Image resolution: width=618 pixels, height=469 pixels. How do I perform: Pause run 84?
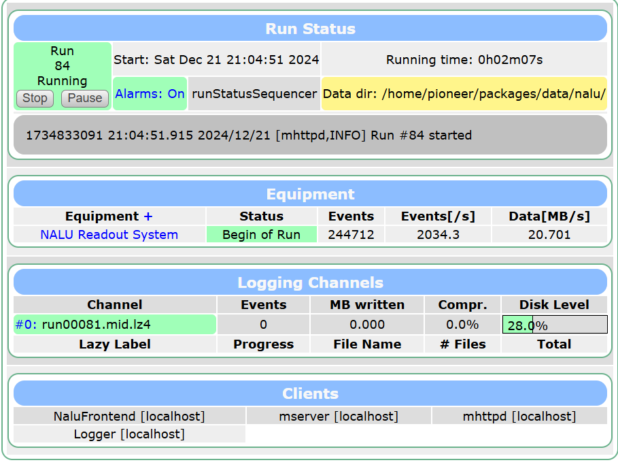(85, 98)
